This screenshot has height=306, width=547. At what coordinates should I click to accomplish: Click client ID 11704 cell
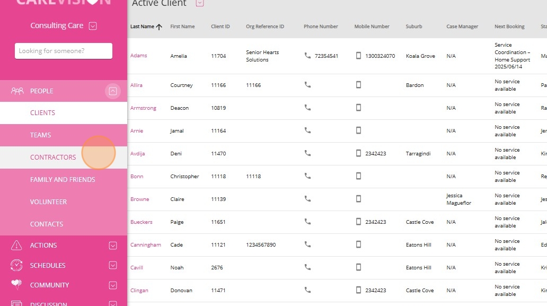218,56
